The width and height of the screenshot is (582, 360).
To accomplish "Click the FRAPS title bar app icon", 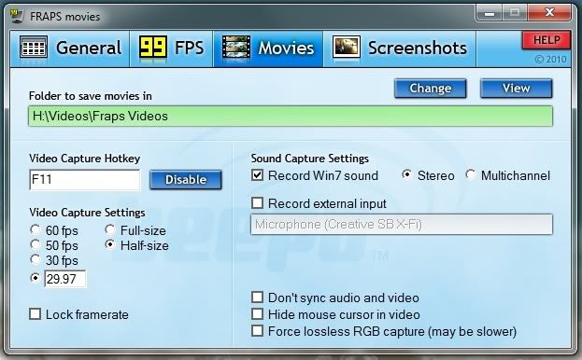I will click(16, 16).
